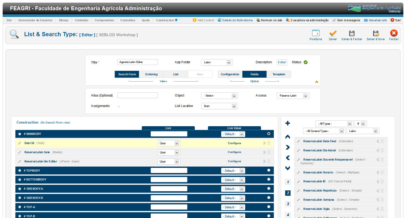Screen dimensions: 406x218
Task: Switch to the Ordering view tab
Action: [x=151, y=75]
